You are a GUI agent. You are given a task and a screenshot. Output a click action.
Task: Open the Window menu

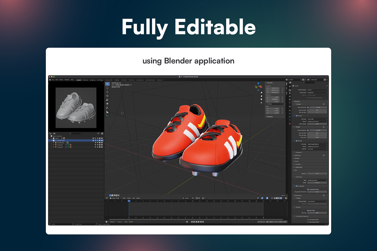(x=67, y=80)
